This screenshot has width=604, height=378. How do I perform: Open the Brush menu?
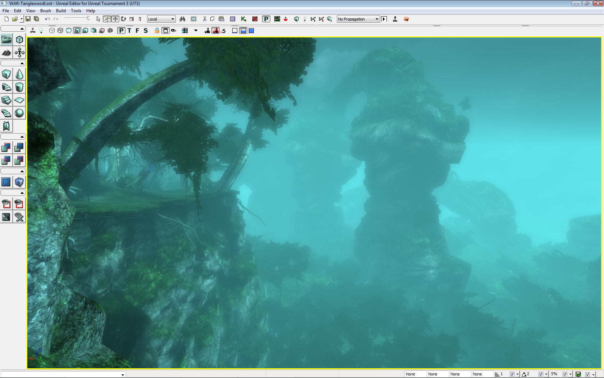(x=46, y=11)
